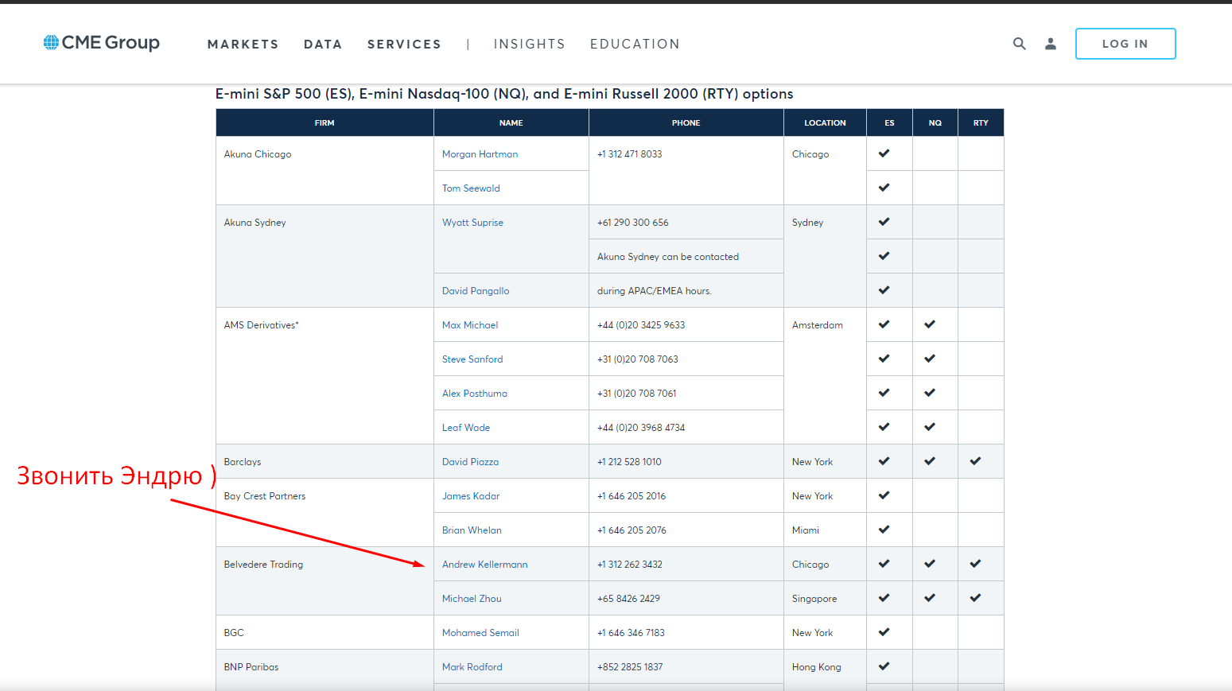
Task: Open Leaf Wade contact link
Action: pyautogui.click(x=466, y=428)
